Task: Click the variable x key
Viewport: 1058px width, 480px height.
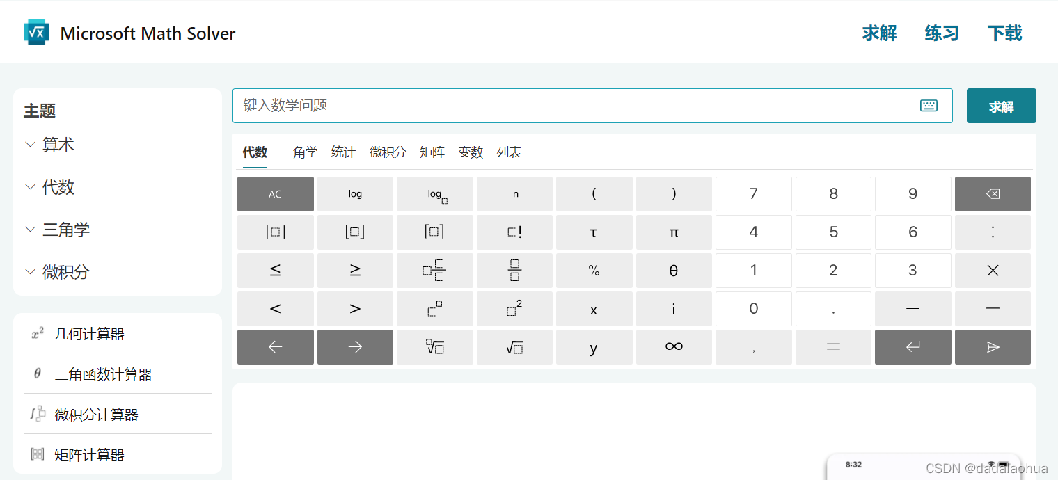Action: [594, 309]
